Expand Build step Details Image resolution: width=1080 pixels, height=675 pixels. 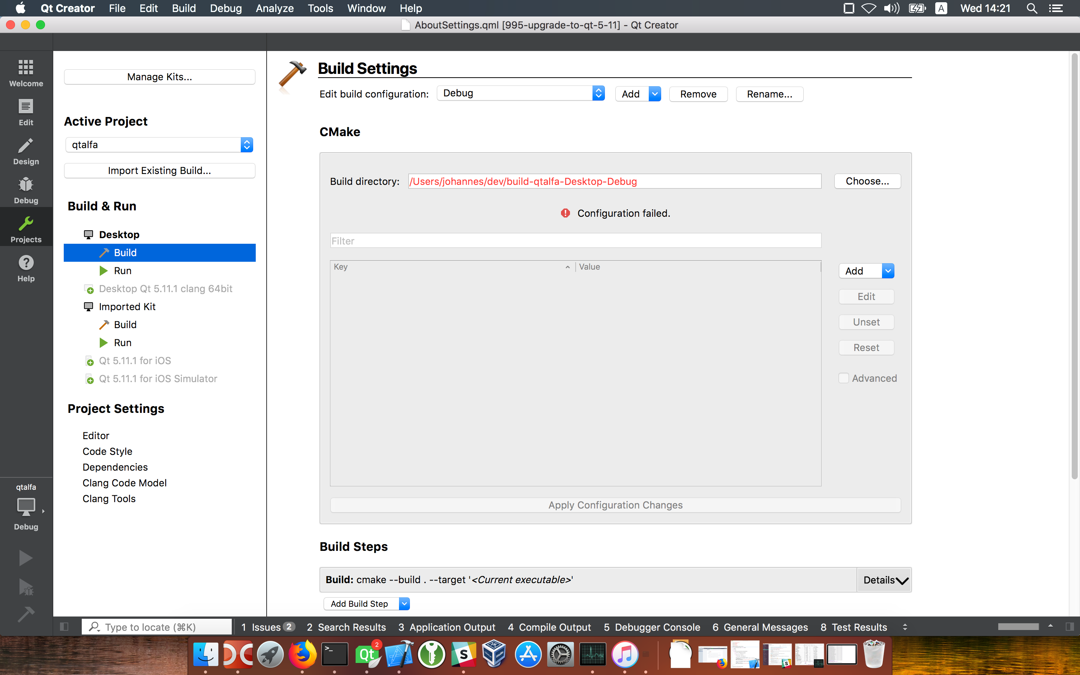tap(884, 580)
